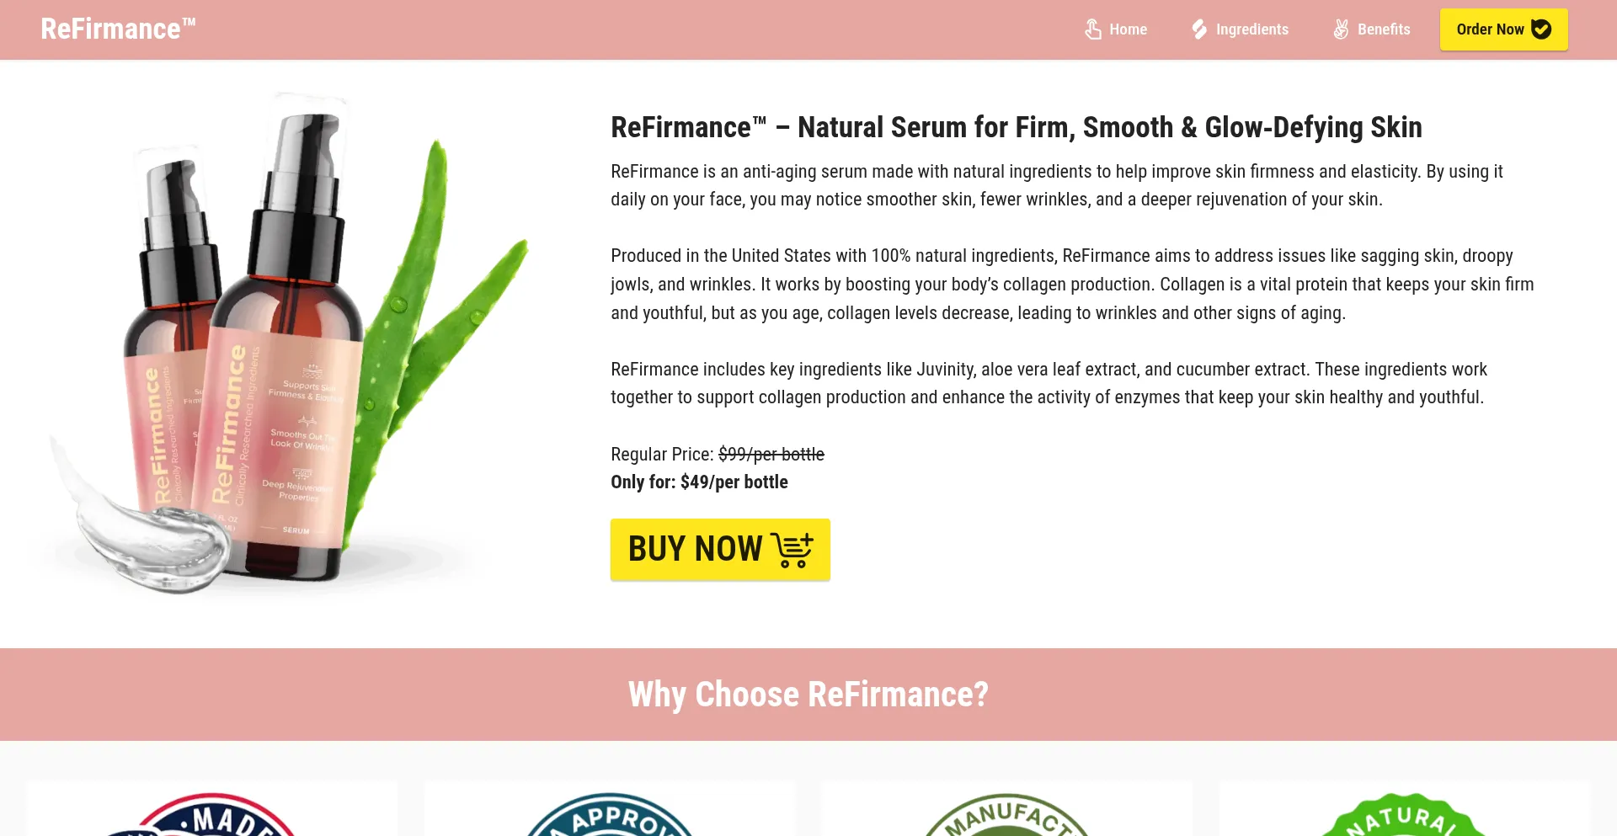Click the checkmark badge icon in Order Now

coord(1541,29)
